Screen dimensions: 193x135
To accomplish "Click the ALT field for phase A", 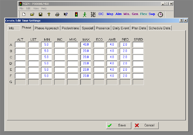I will pyautogui.click(x=20, y=44).
